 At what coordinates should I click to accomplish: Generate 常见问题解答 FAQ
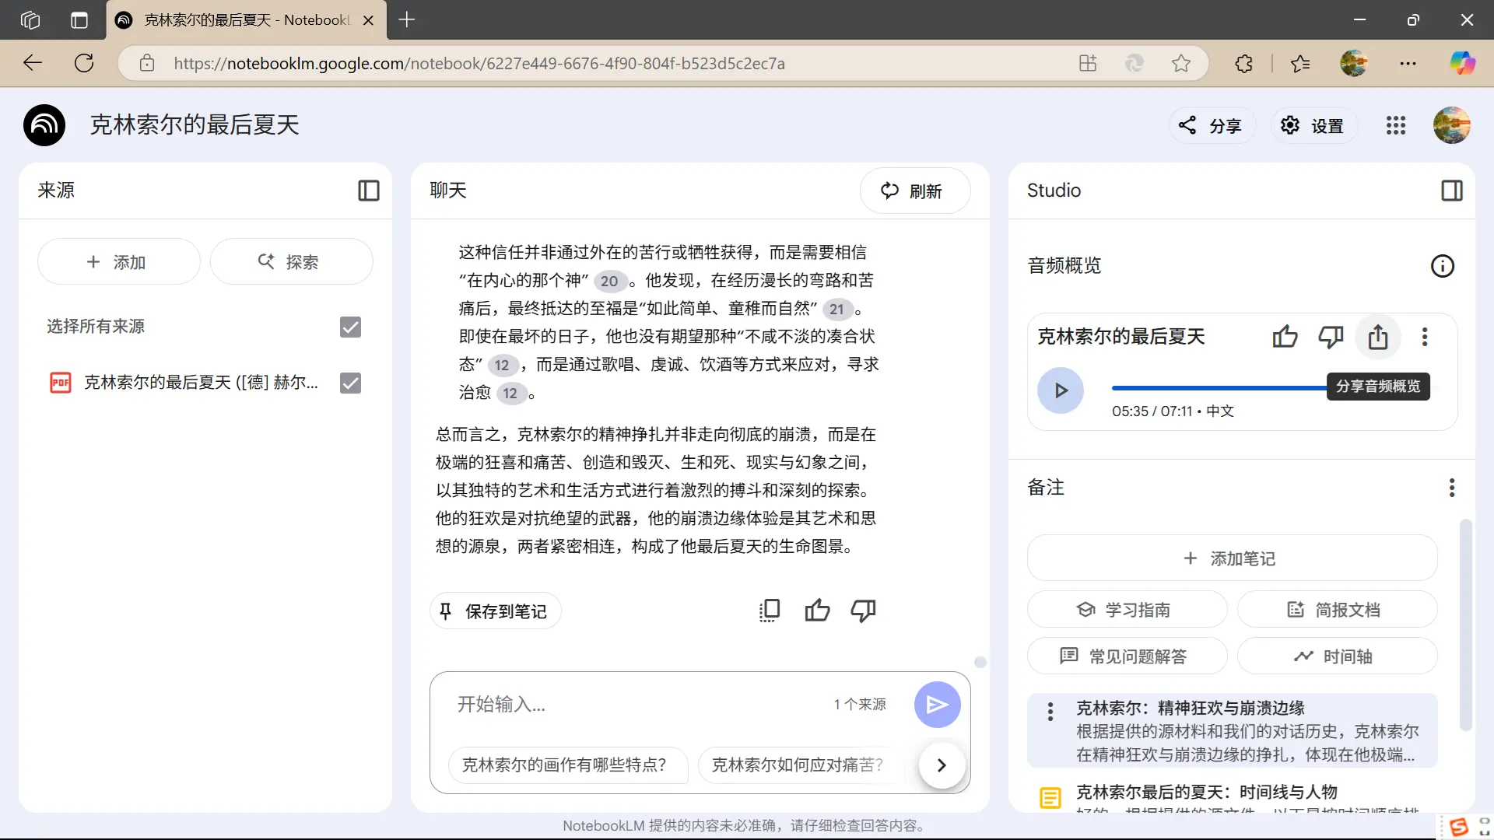(1128, 656)
